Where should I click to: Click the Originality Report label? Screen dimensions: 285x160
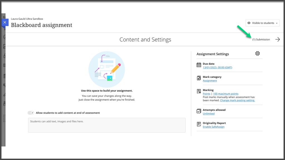[214, 123]
